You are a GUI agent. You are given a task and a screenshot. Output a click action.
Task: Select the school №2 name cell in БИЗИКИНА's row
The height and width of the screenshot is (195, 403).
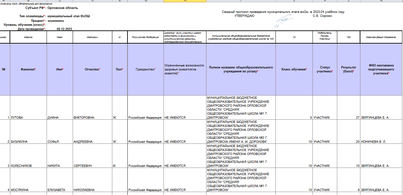pyautogui.click(x=241, y=132)
